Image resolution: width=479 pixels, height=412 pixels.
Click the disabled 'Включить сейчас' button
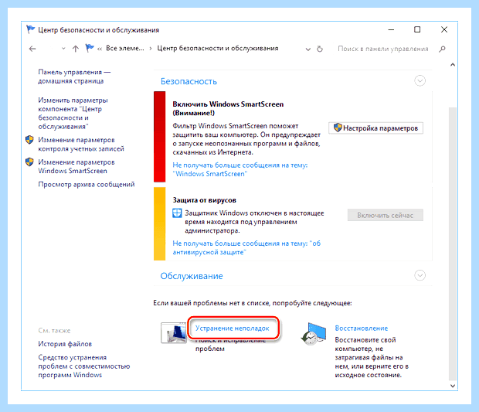[386, 215]
